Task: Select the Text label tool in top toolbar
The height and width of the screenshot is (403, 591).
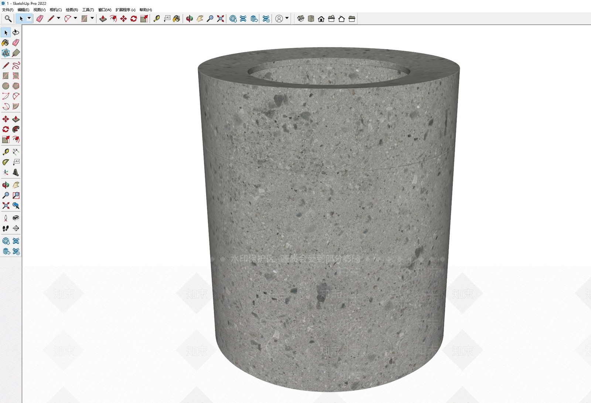Action: click(167, 18)
